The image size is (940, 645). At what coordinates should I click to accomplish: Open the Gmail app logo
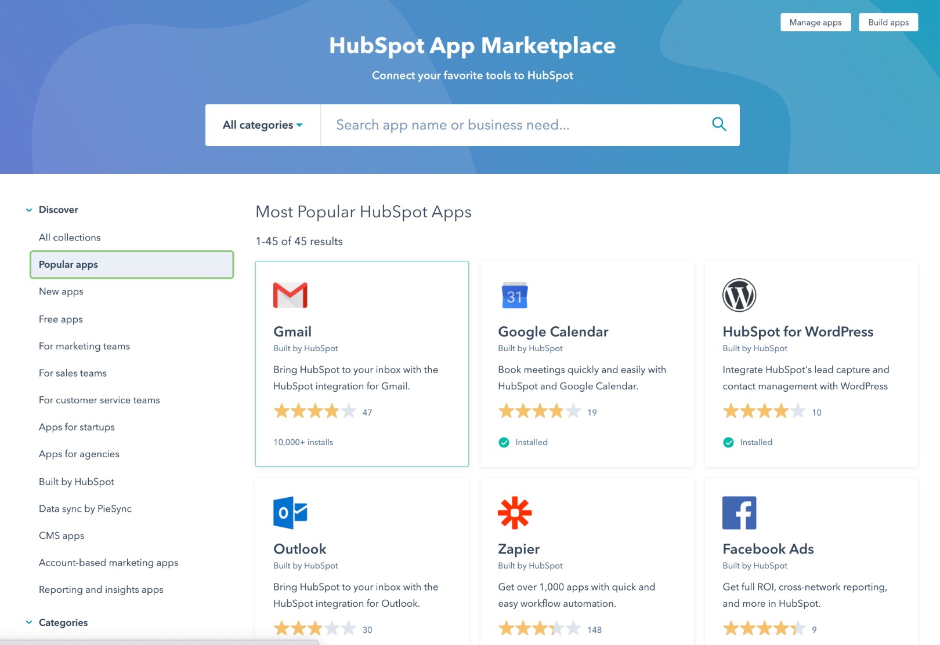click(290, 295)
